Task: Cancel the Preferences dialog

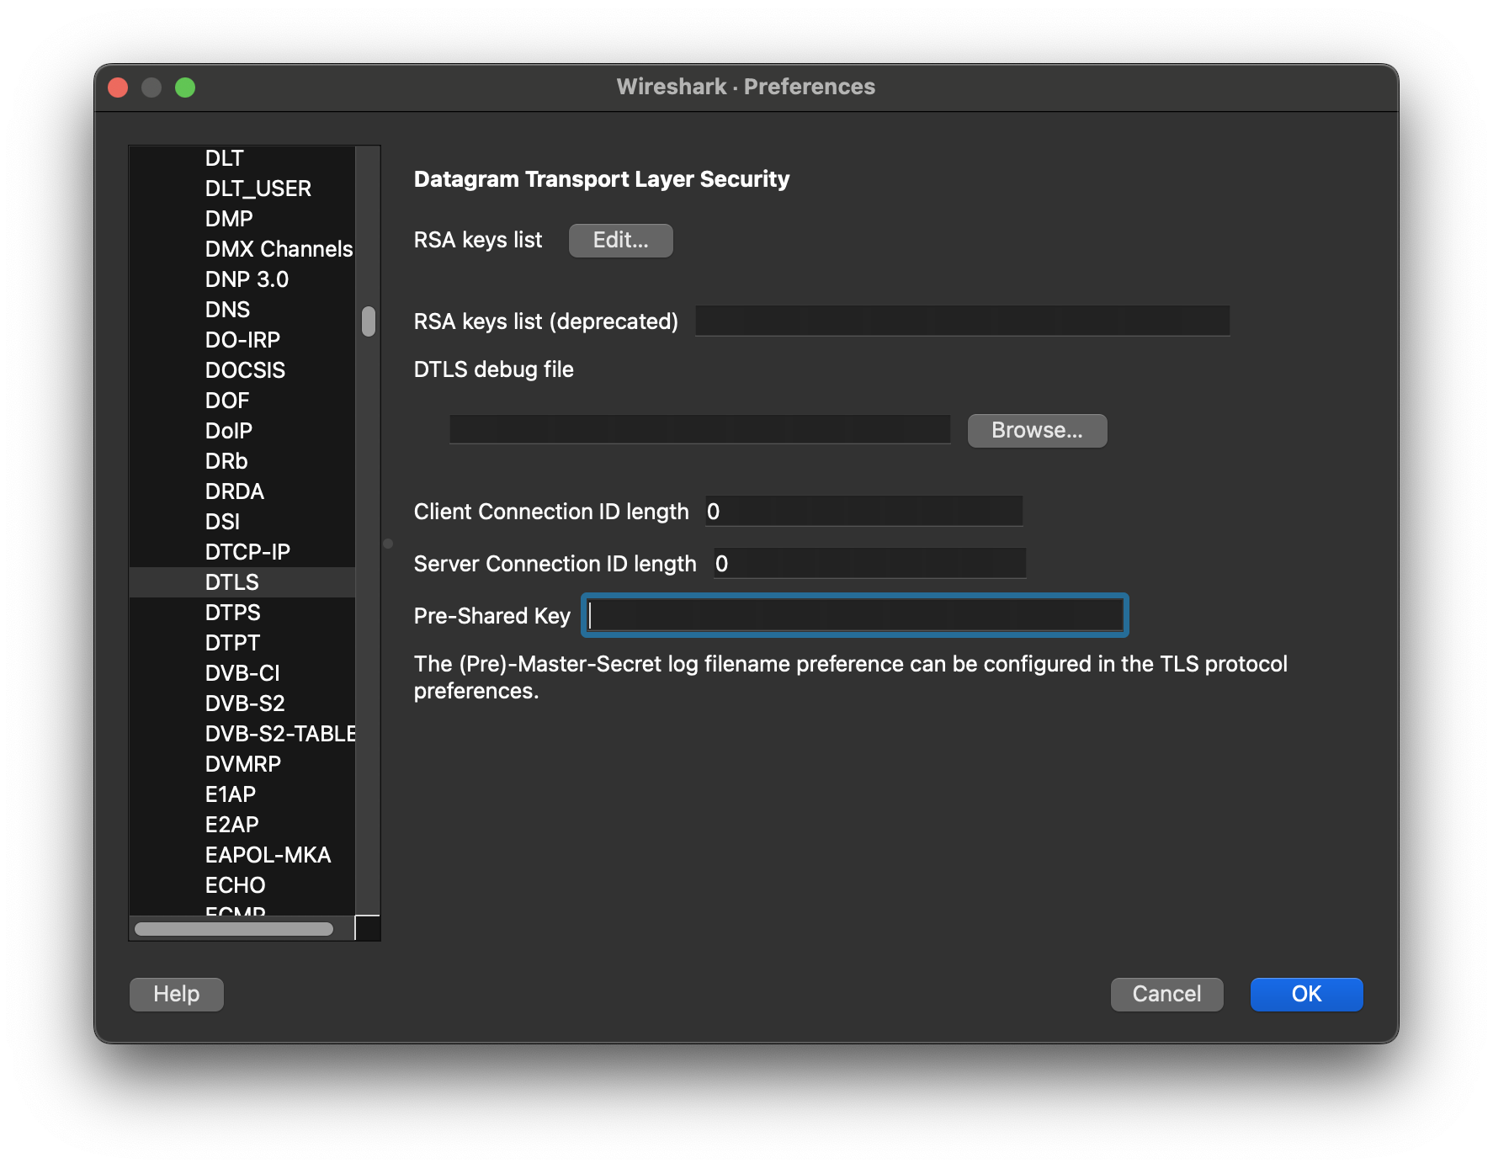Action: [1166, 995]
